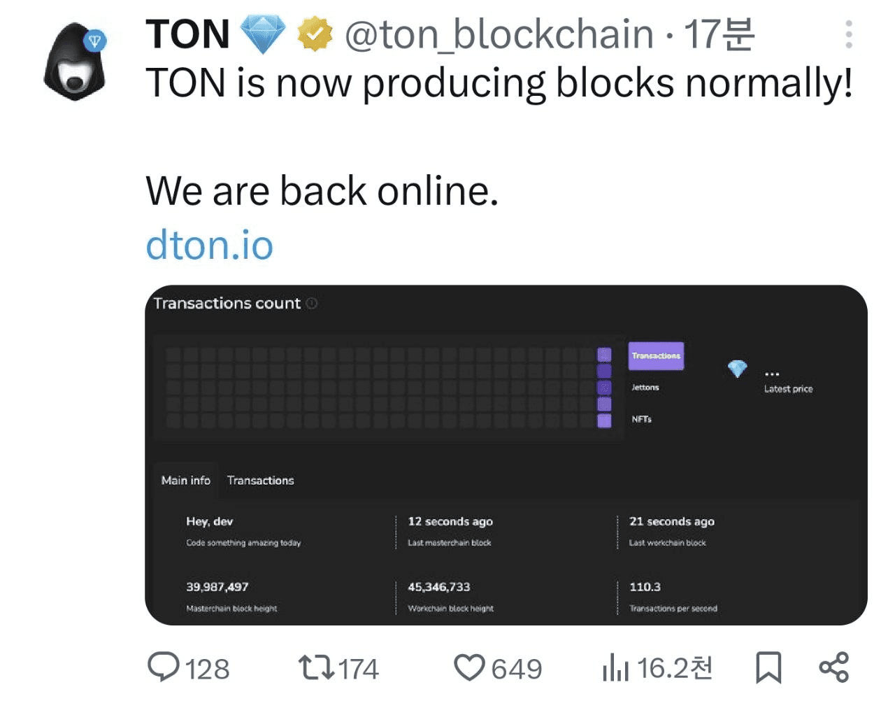Retweet the TON post
The width and height of the screenshot is (895, 708).
point(317,667)
